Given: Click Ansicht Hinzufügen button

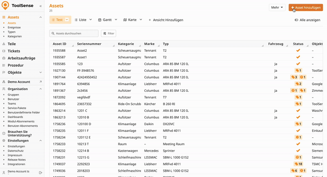Looking at the screenshot, I should 166,20.
